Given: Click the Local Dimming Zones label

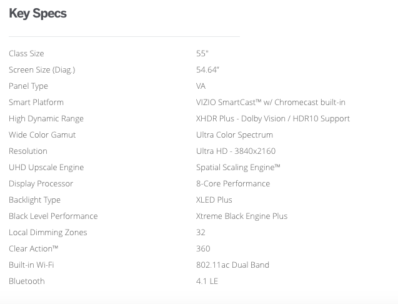Looking at the screenshot, I should pos(48,233).
